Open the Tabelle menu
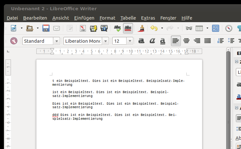The width and height of the screenshot is (241, 149). pyautogui.click(x=128, y=18)
